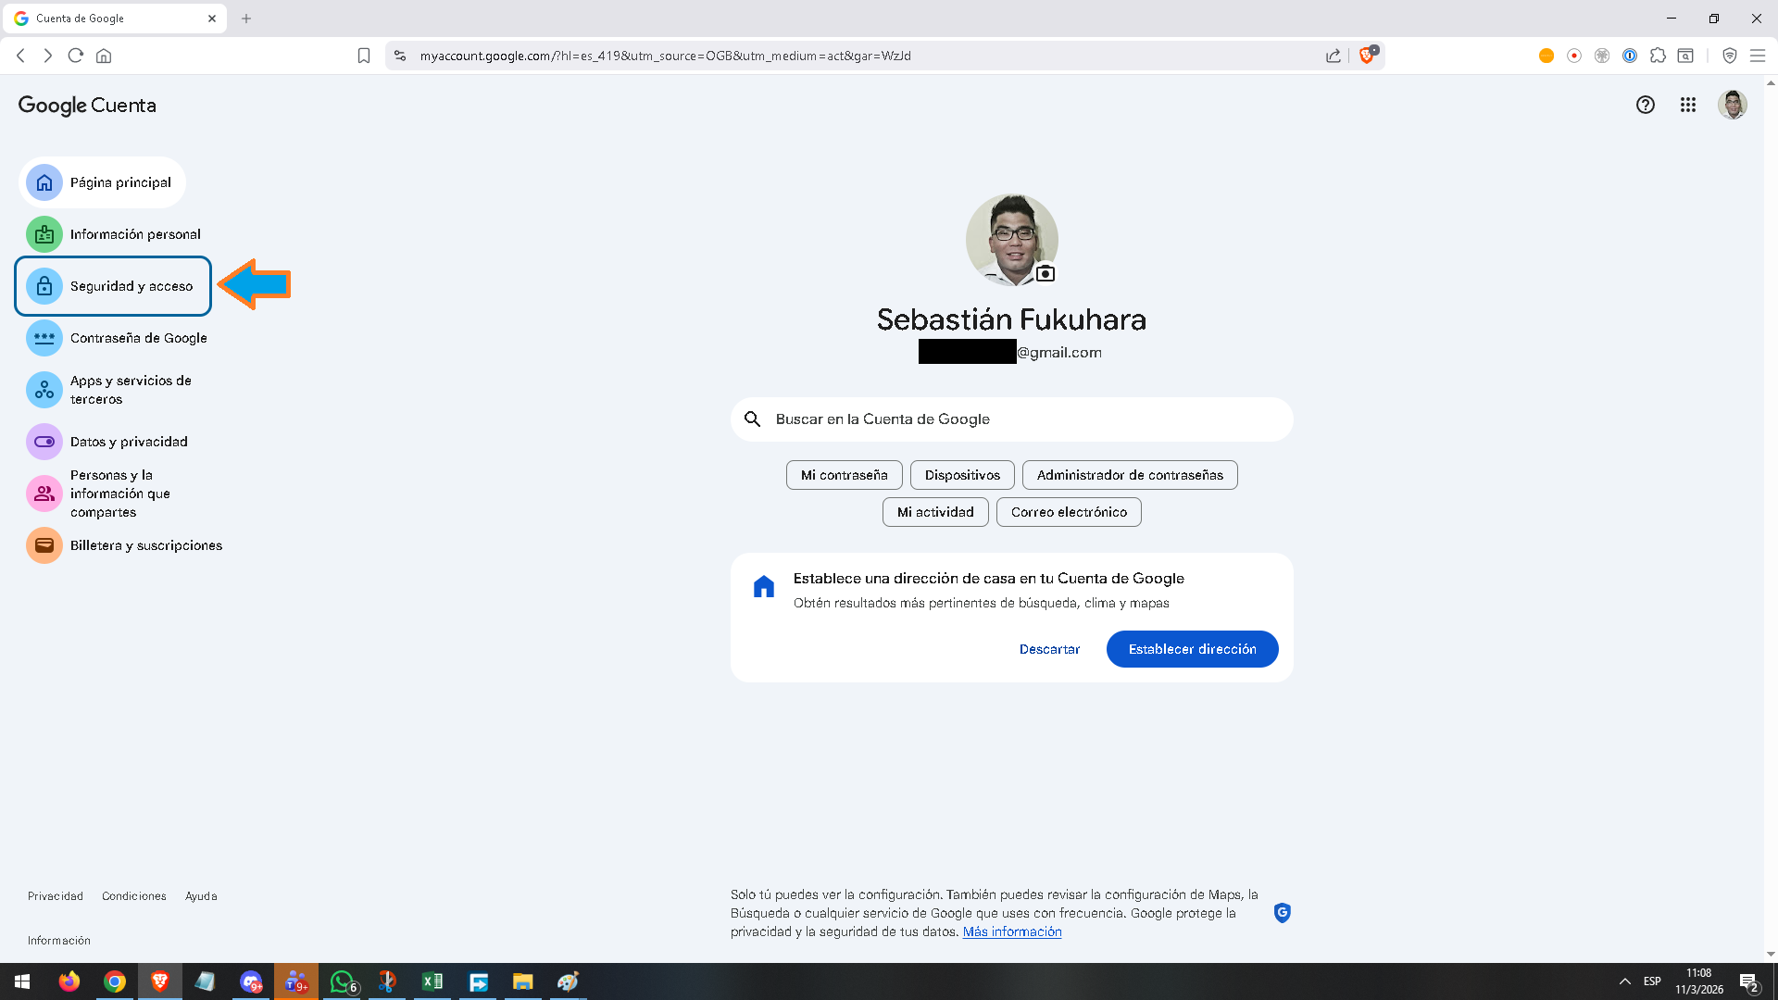This screenshot has width=1778, height=1000.
Task: Click the share page icon
Action: pos(1333,56)
